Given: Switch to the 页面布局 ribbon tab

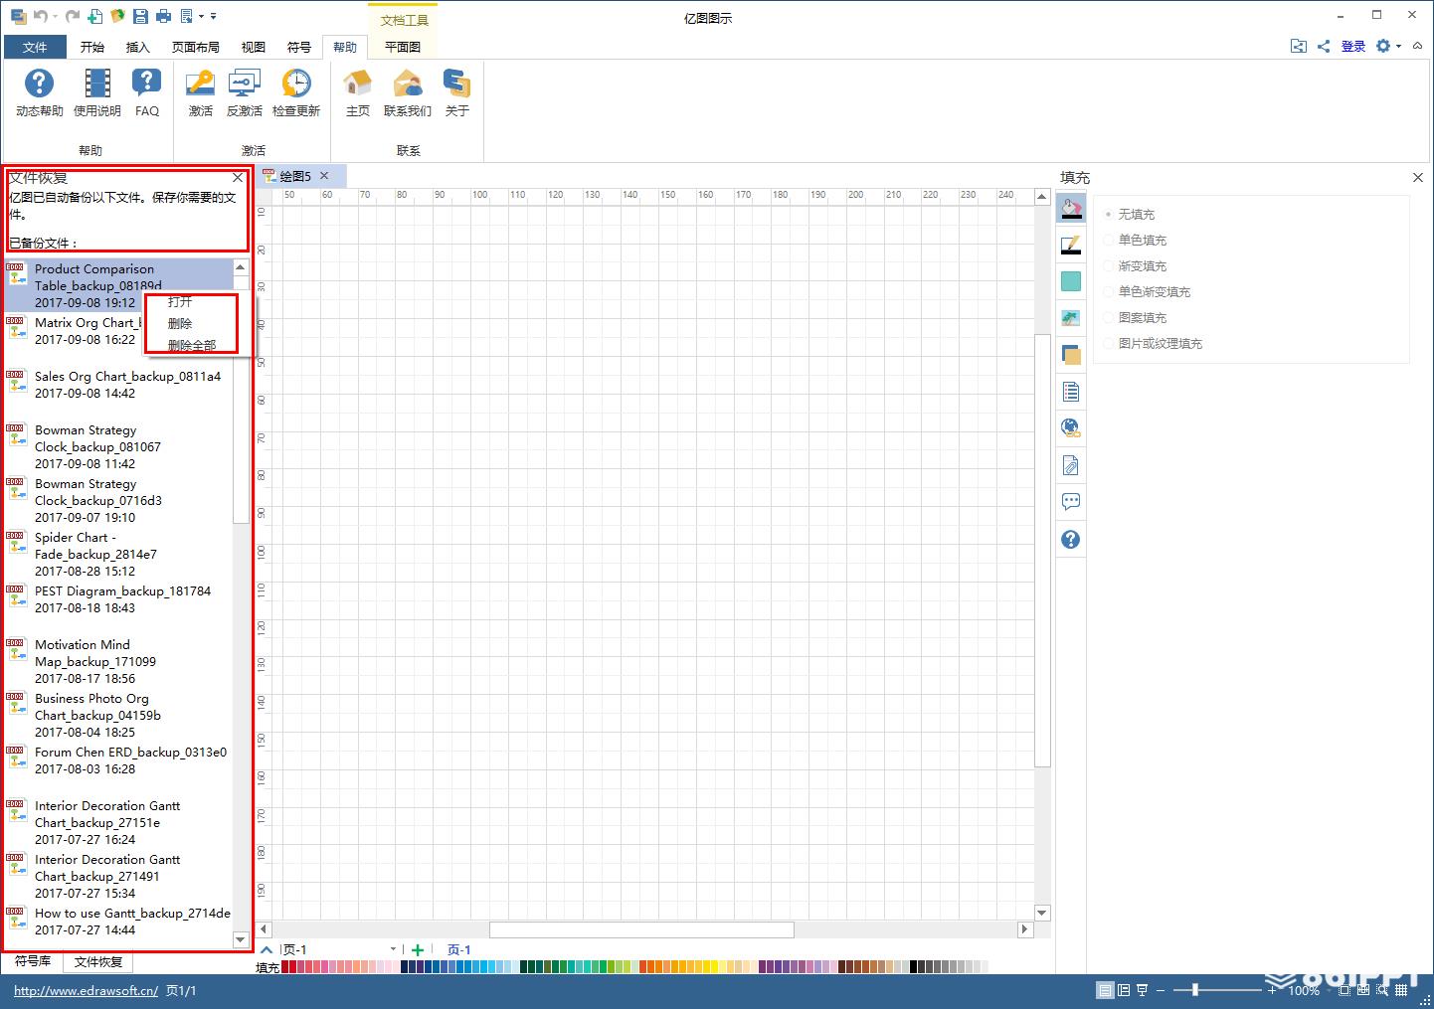Looking at the screenshot, I should [195, 47].
